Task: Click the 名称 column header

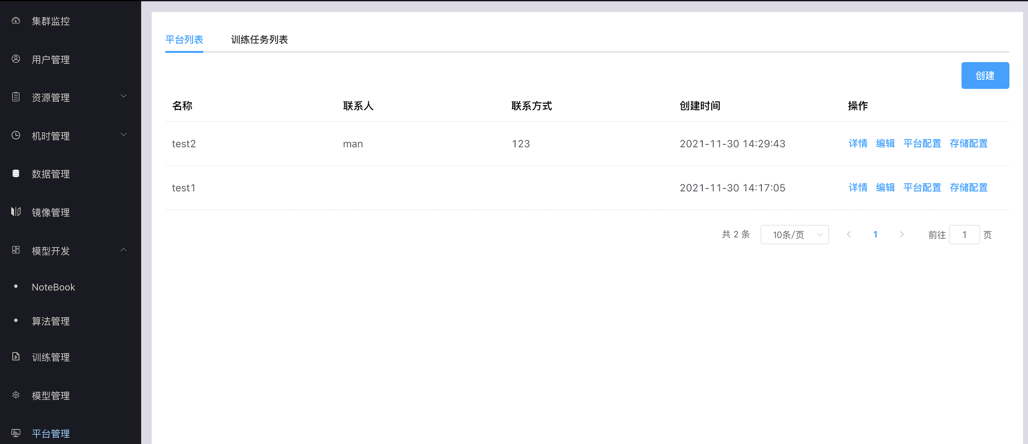Action: pos(182,106)
